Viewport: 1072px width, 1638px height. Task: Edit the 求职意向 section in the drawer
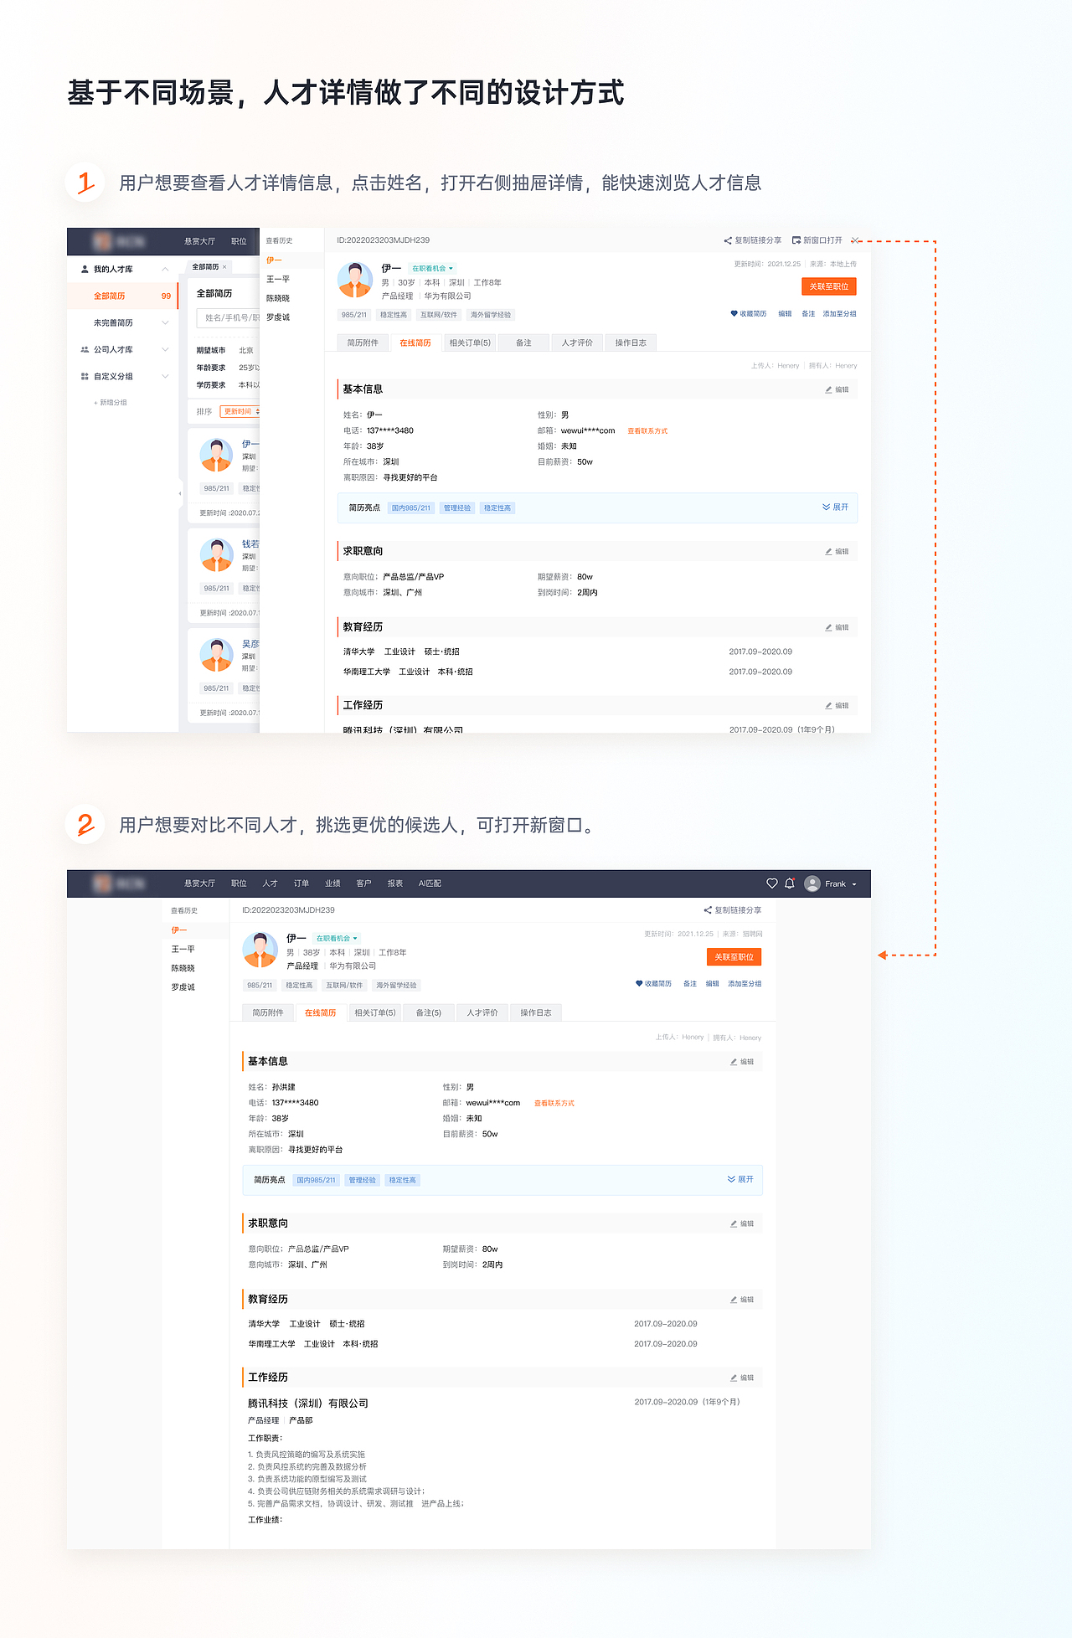(x=837, y=551)
